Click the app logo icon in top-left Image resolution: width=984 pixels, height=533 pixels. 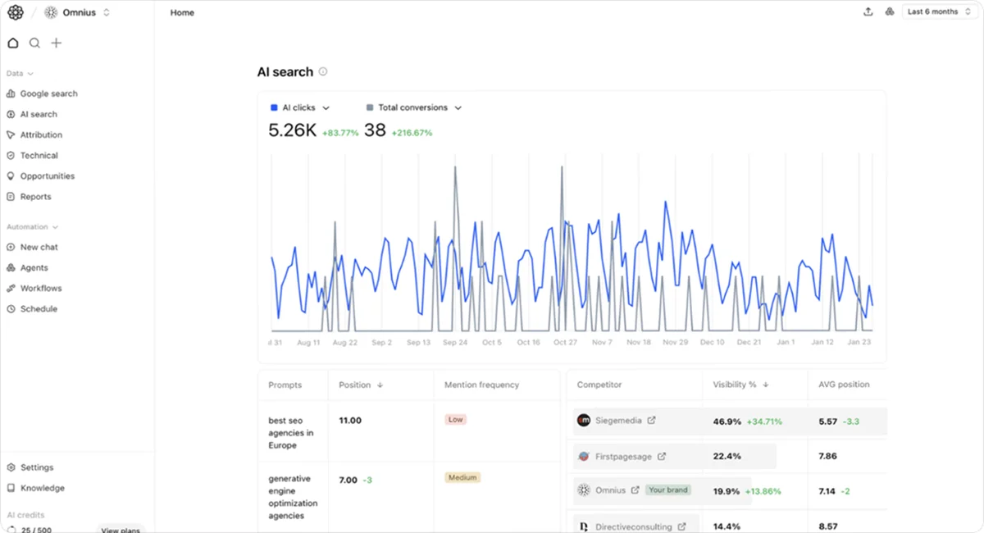click(x=16, y=12)
